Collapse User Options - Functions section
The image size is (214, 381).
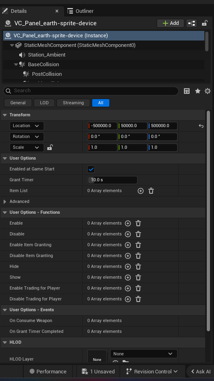click(x=5, y=213)
